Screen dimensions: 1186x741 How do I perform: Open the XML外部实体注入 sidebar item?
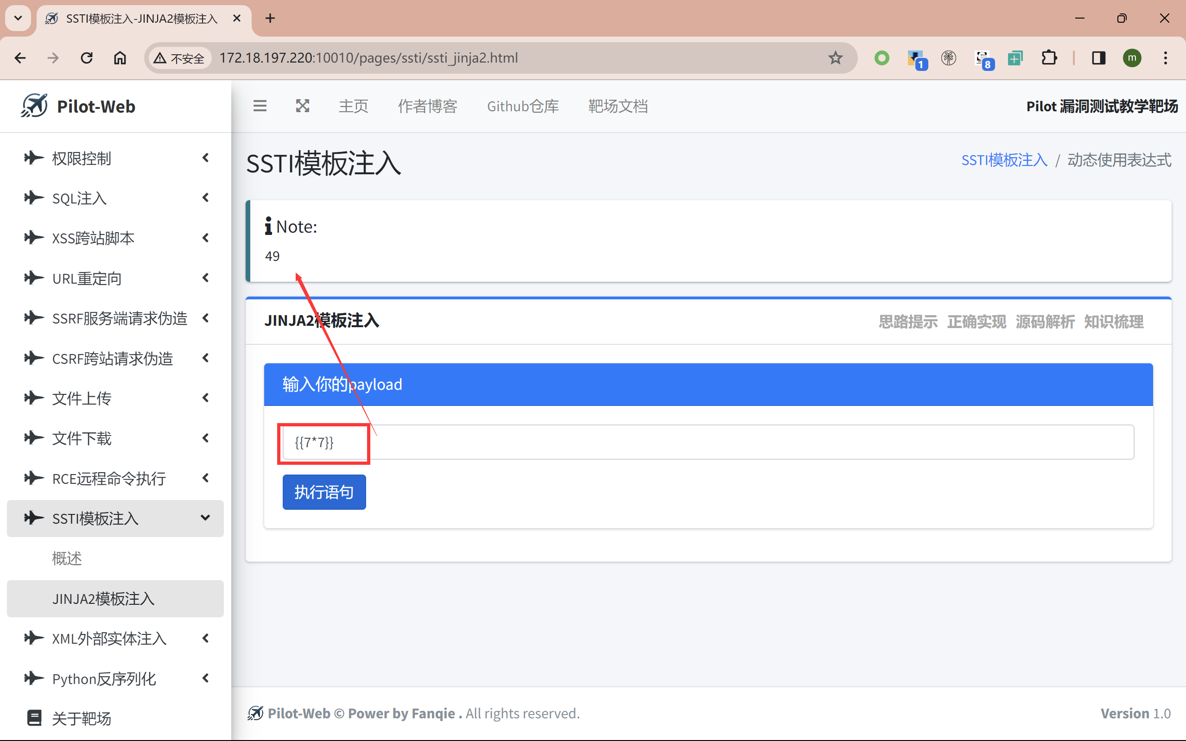115,639
